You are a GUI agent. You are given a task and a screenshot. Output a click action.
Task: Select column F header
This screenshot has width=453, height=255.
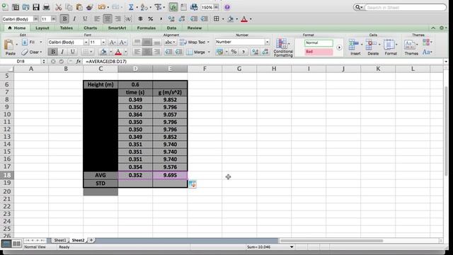pyautogui.click(x=205, y=69)
